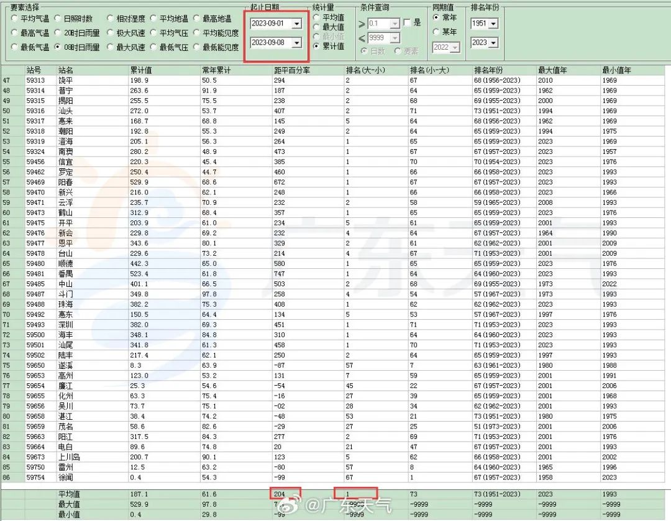The height and width of the screenshot is (521, 671).
Task: Click station number 59493 for 深圳
Action: [35, 325]
